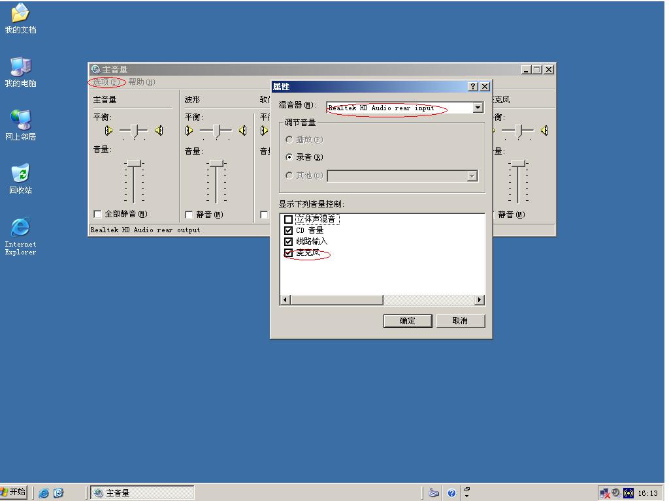Click the 主音量 taskbar button
This screenshot has height=501, width=669.
tap(142, 493)
